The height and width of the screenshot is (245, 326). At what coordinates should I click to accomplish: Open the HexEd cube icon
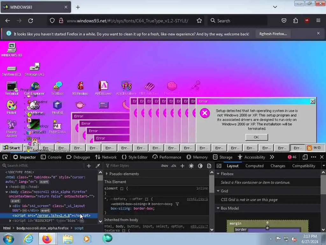[57, 107]
